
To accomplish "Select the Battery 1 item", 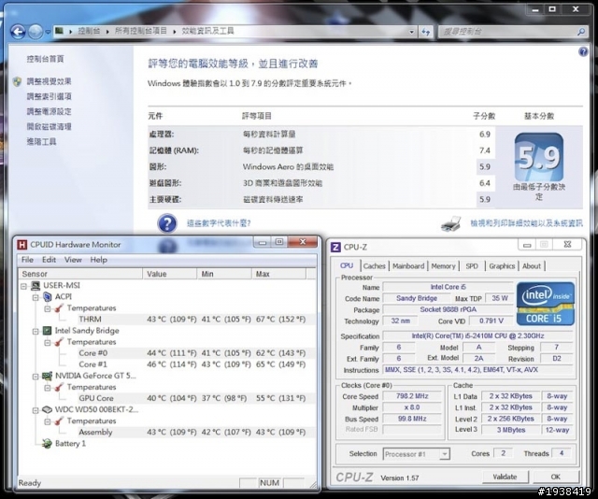I will tap(70, 444).
